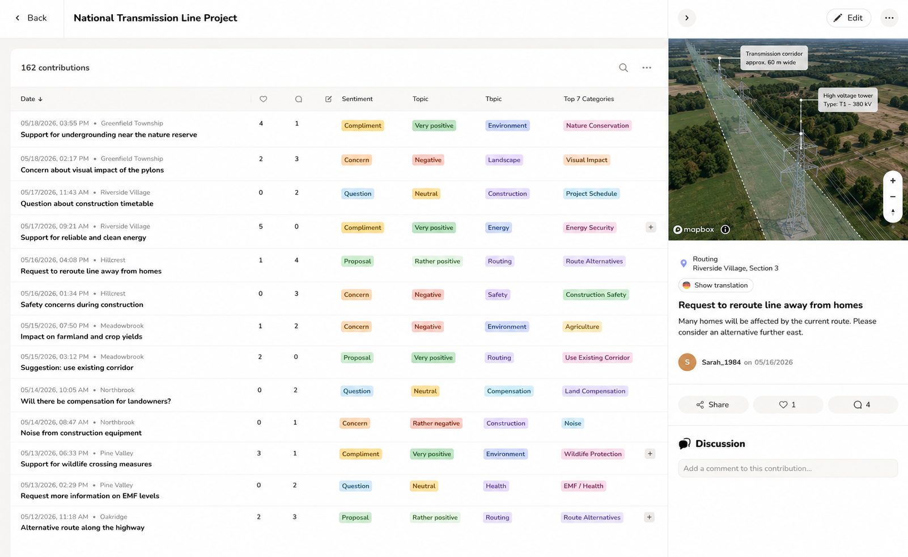Image resolution: width=908 pixels, height=557 pixels.
Task: Zoom out on the map
Action: click(x=893, y=197)
